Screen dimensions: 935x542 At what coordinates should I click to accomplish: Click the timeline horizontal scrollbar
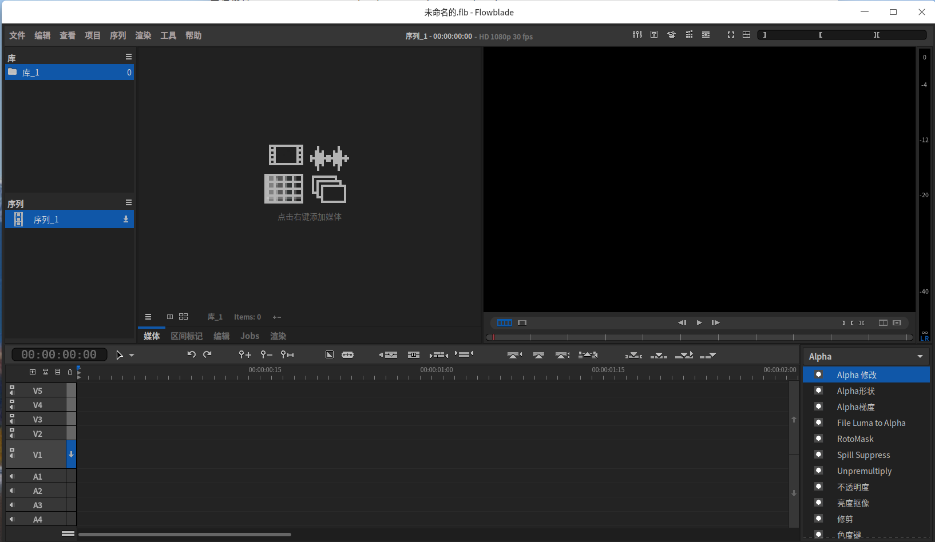tap(185, 535)
